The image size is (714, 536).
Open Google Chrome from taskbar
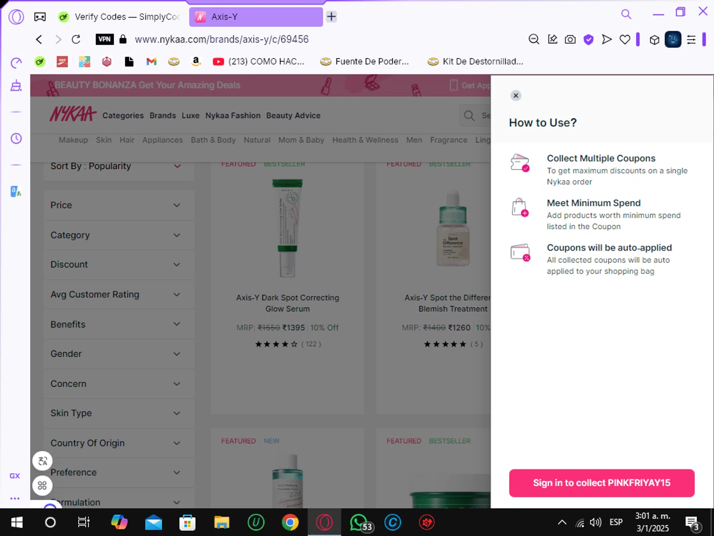[x=290, y=523]
